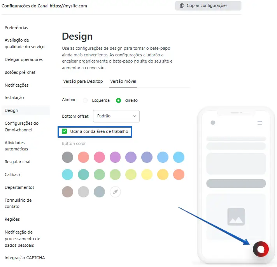This screenshot has width=277, height=267.
Task: Click the hamburger menu icon in phone preview
Action: [x=259, y=123]
